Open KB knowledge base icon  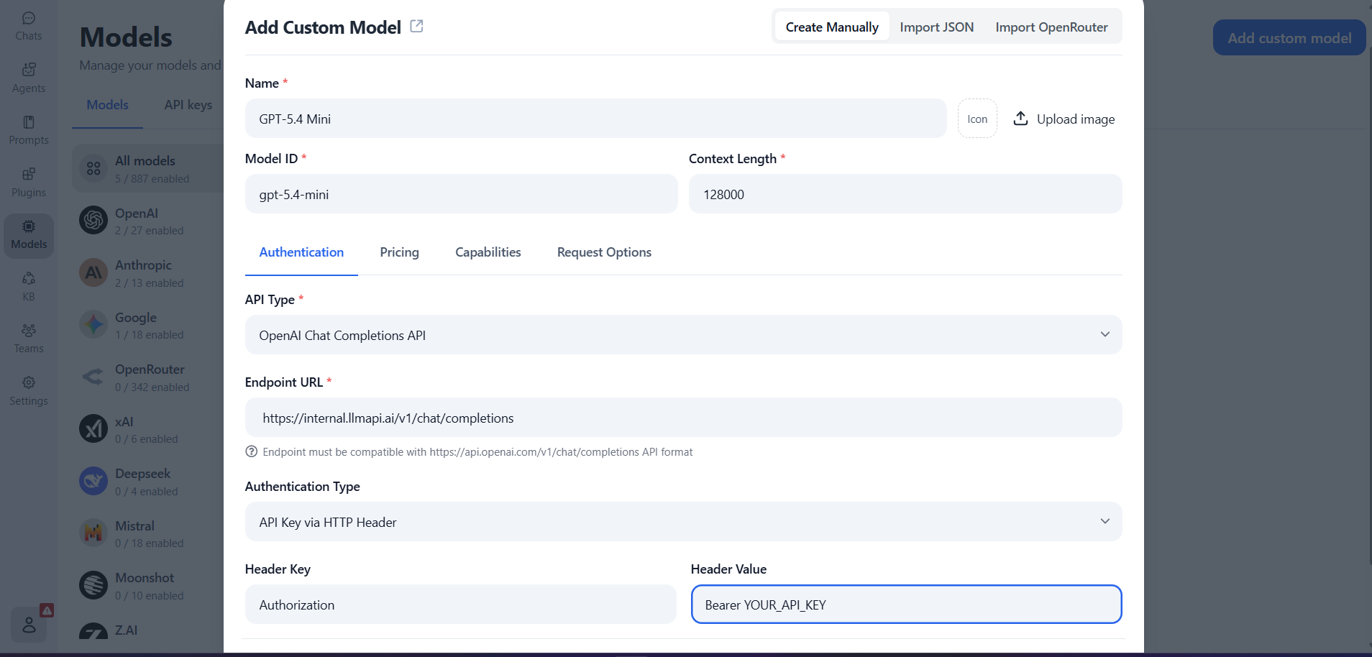pyautogui.click(x=29, y=287)
